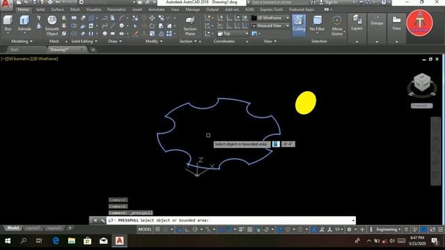The width and height of the screenshot is (445, 250).
Task: Toggle drawing grid display in status bar
Action: (x=158, y=229)
